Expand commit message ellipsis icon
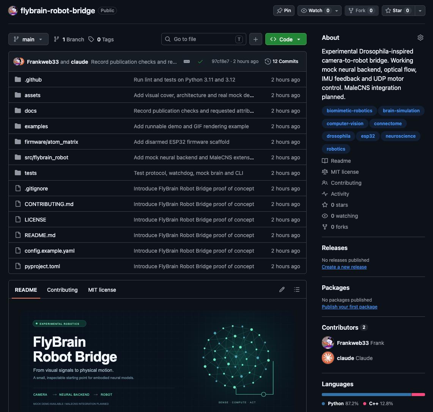Screen dimensions: 433x412 [x=187, y=61]
